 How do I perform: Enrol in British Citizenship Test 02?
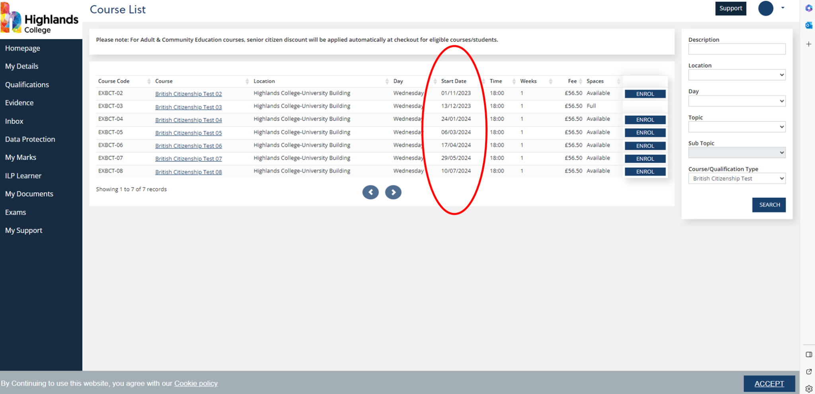pos(645,94)
